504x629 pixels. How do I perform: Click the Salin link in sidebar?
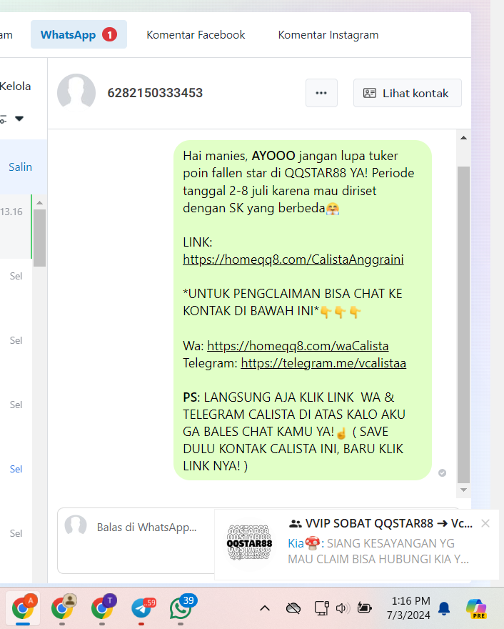click(x=21, y=167)
